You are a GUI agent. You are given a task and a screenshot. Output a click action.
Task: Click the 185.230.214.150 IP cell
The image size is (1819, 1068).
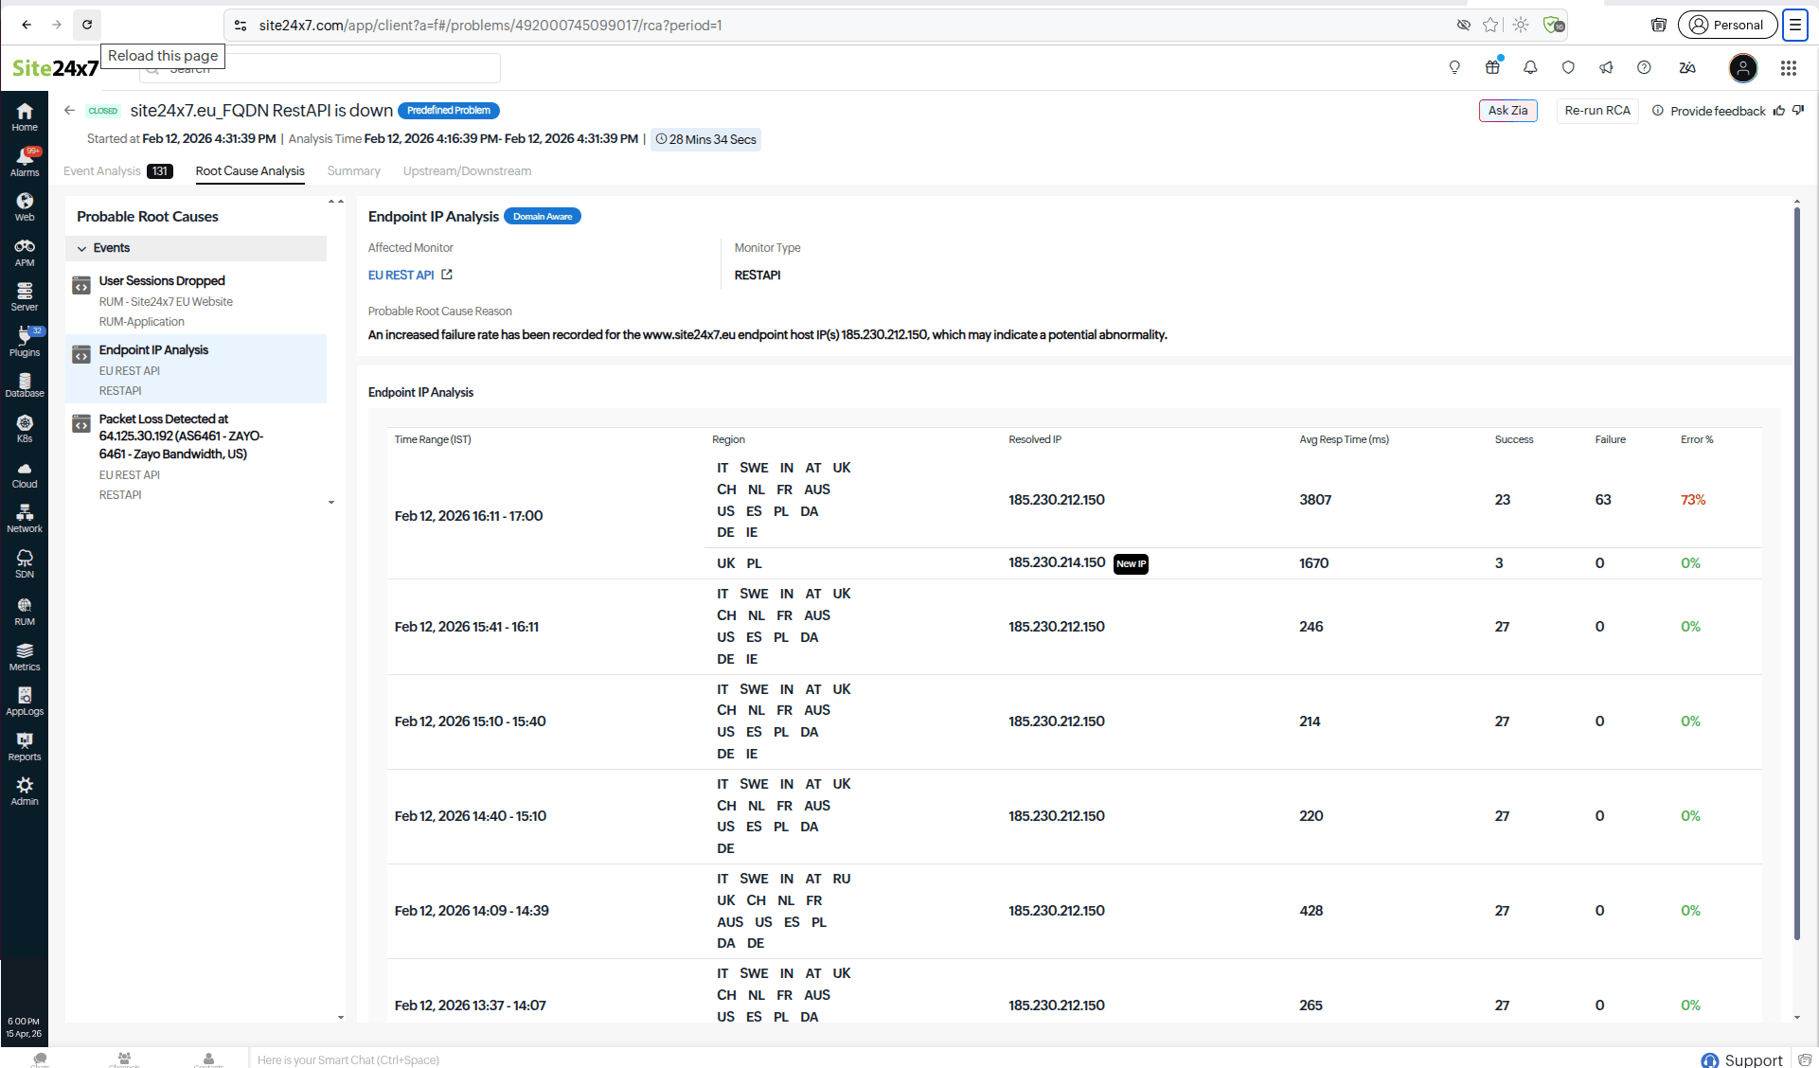pos(1057,563)
